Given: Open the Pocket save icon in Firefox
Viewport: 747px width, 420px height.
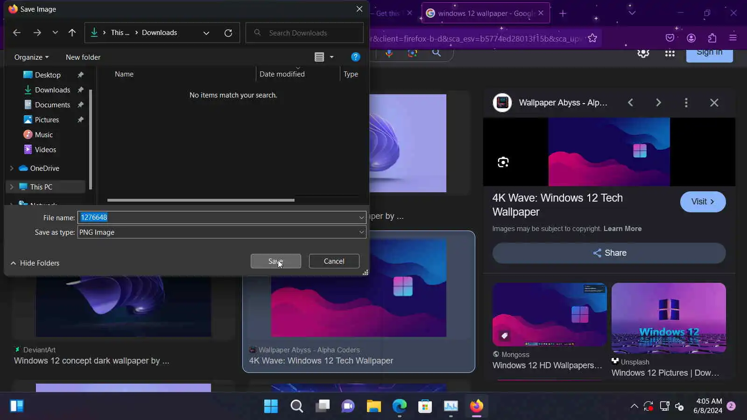Looking at the screenshot, I should tap(670, 38).
